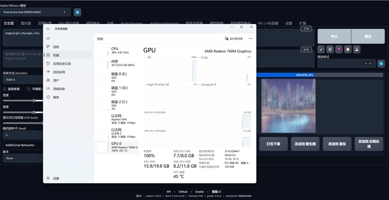Viewport: 389px width, 200px height.
Task: Click the floppy save-style icon
Action: coord(357,49)
